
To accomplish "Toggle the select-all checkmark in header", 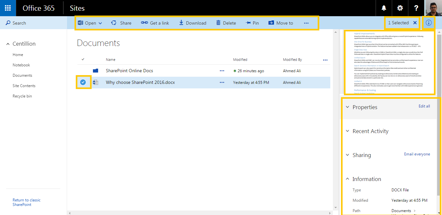I will (83, 59).
